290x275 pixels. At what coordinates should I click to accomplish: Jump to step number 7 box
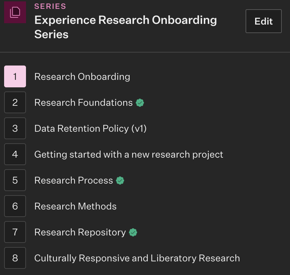[x=15, y=232]
